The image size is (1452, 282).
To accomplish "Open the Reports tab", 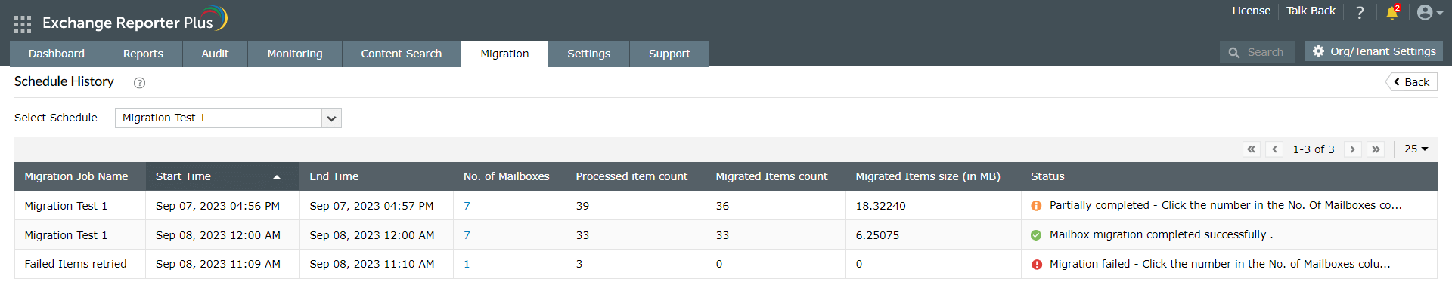I will pyautogui.click(x=143, y=54).
